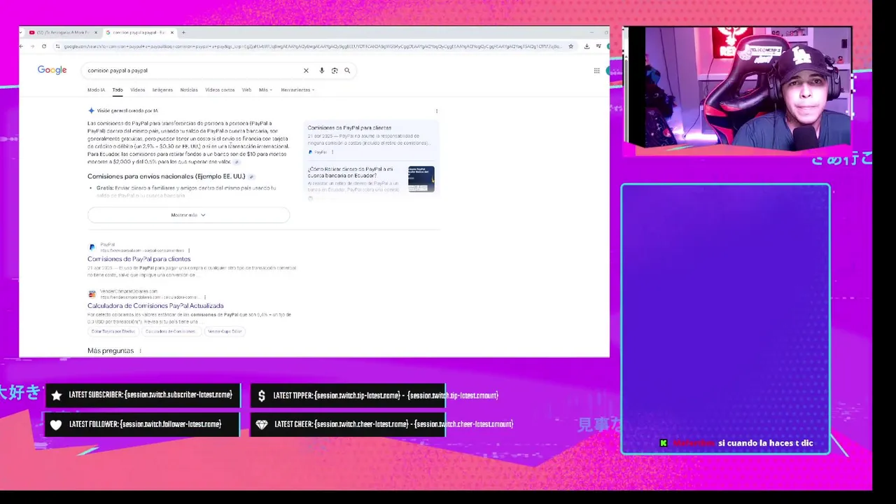Open three-dot menu in PayPal source card
896x504 pixels.
pyautogui.click(x=332, y=152)
